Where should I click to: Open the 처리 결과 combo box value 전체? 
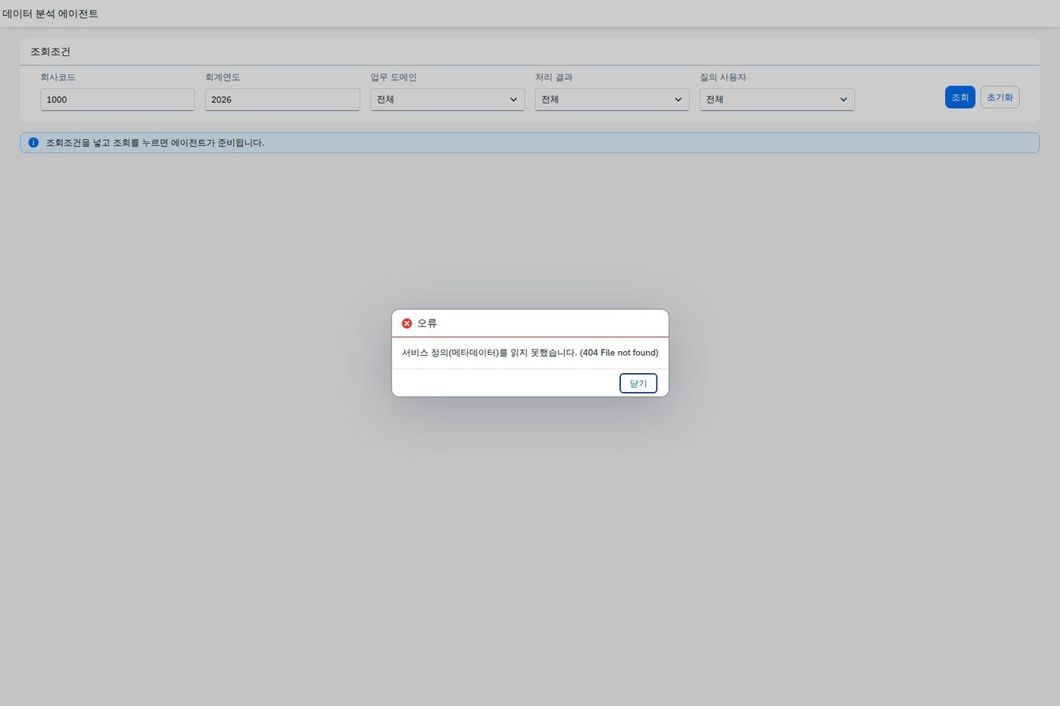pyautogui.click(x=612, y=99)
